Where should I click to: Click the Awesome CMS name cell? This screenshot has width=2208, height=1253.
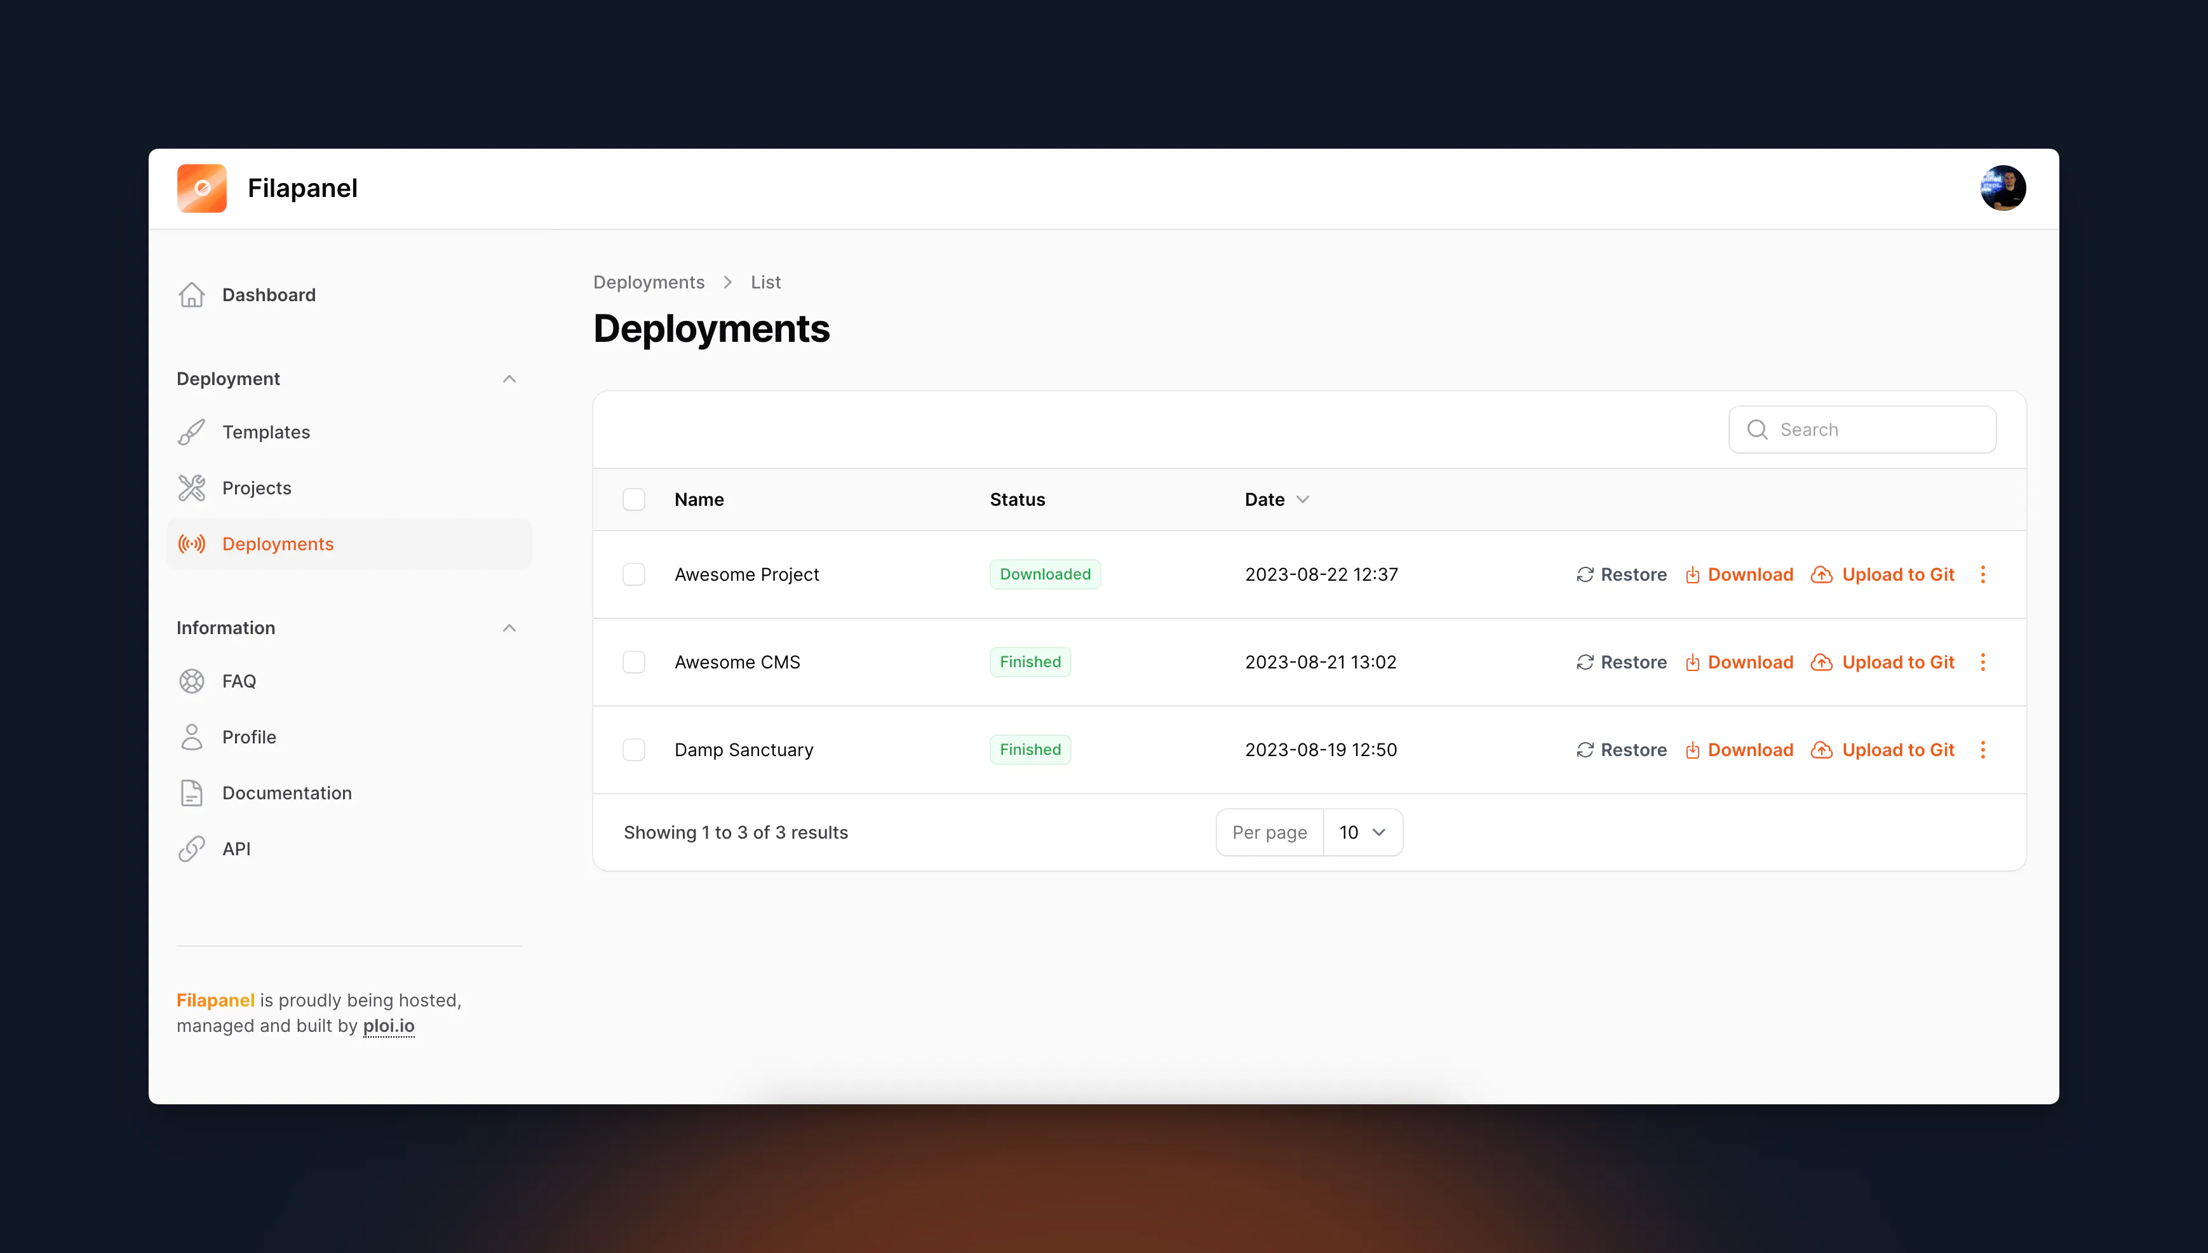point(737,663)
